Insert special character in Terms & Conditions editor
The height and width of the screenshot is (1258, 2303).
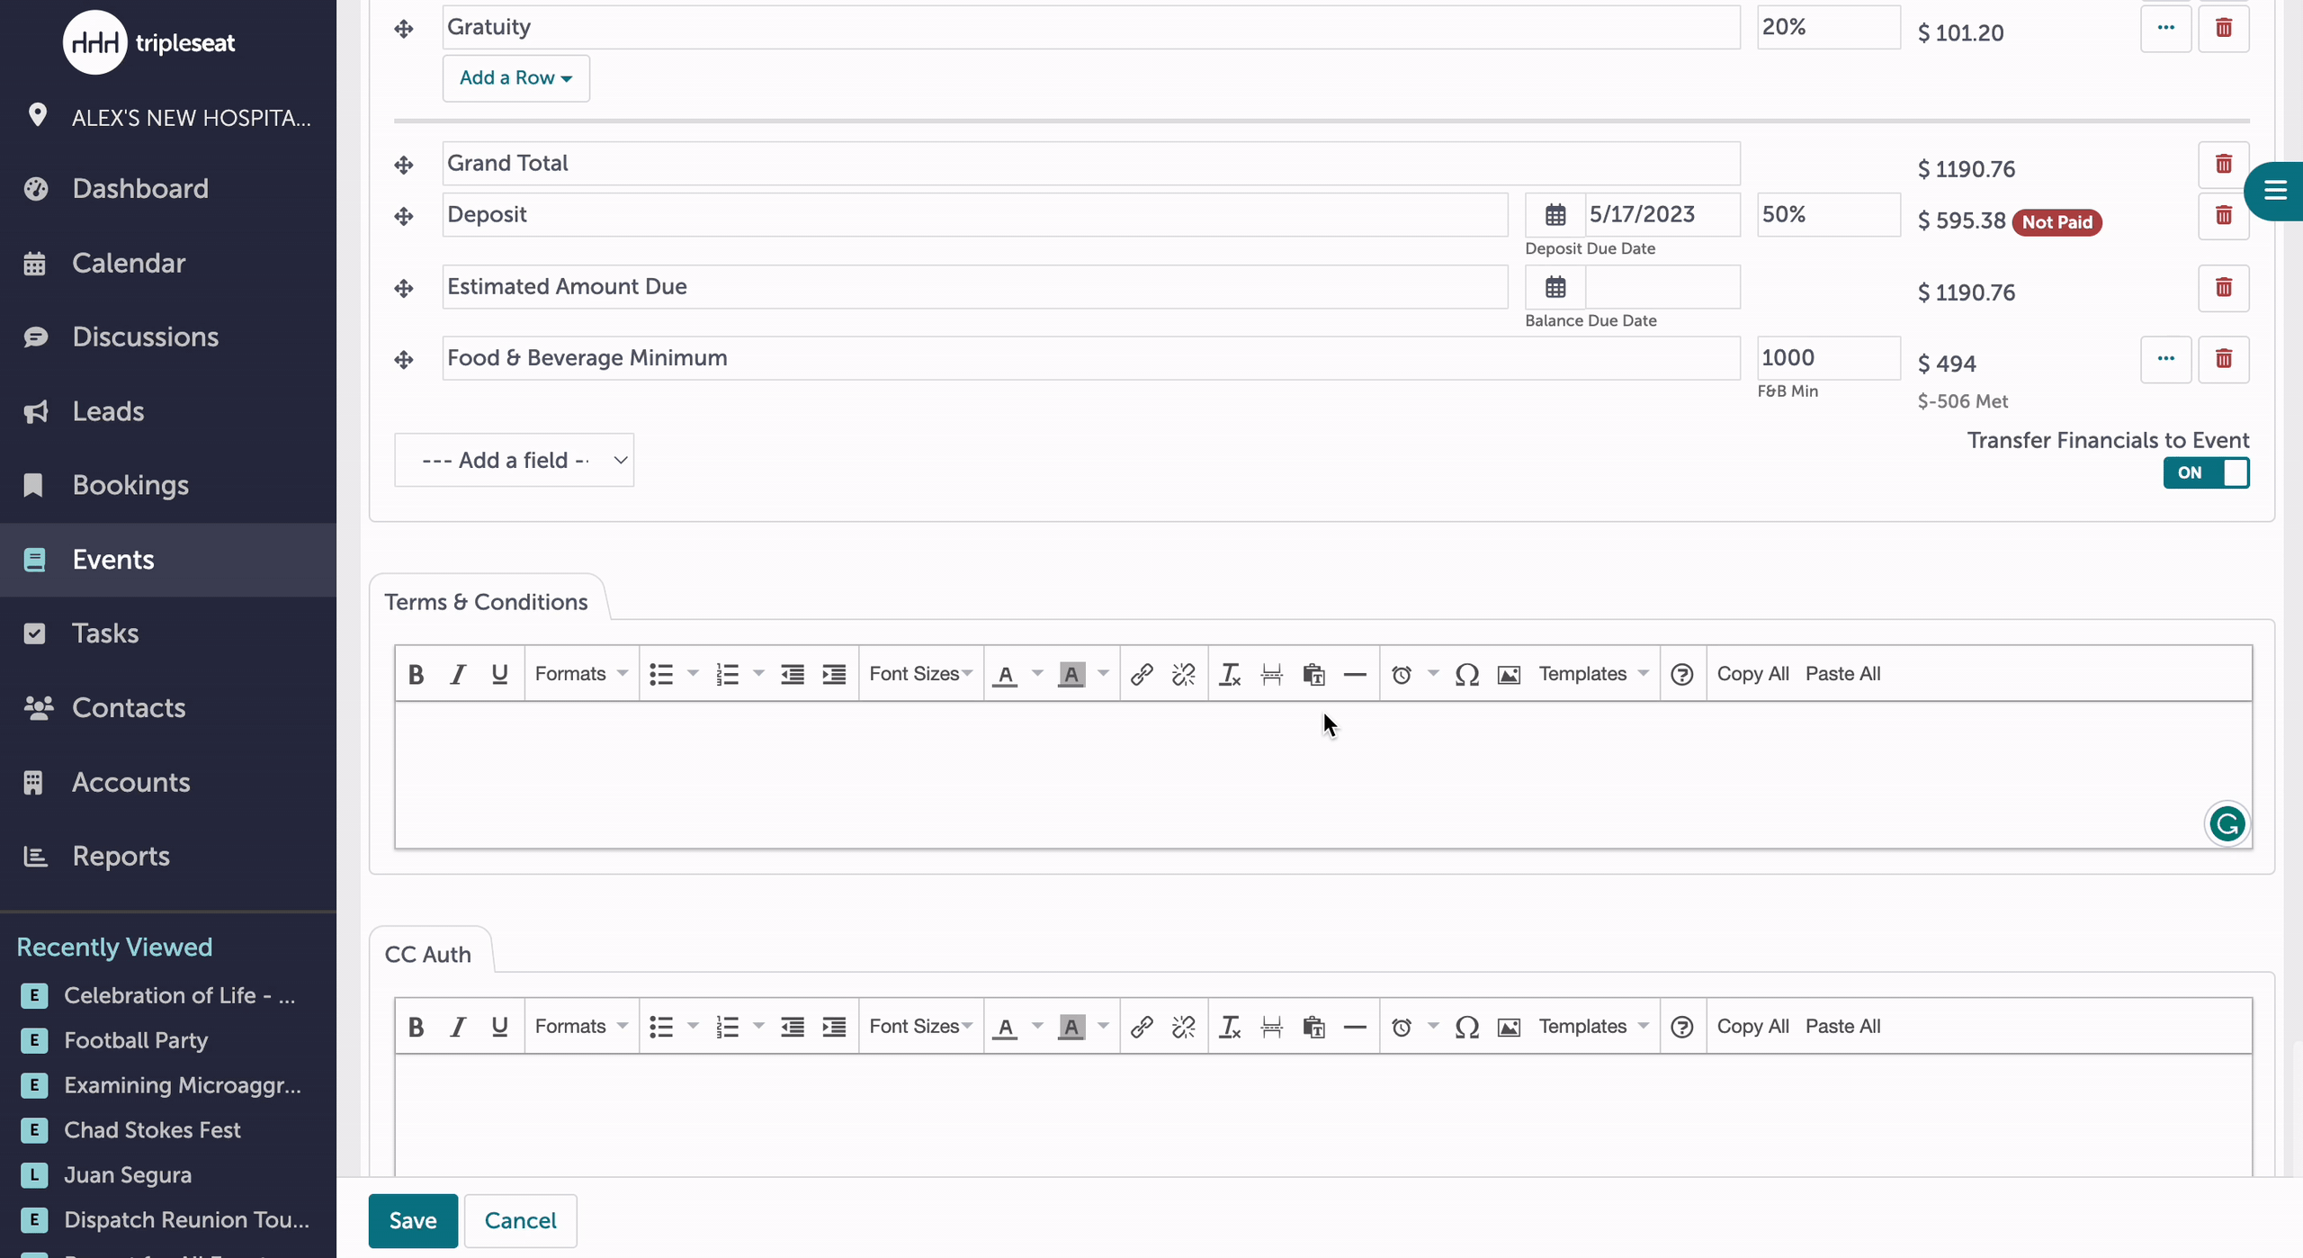1467,674
